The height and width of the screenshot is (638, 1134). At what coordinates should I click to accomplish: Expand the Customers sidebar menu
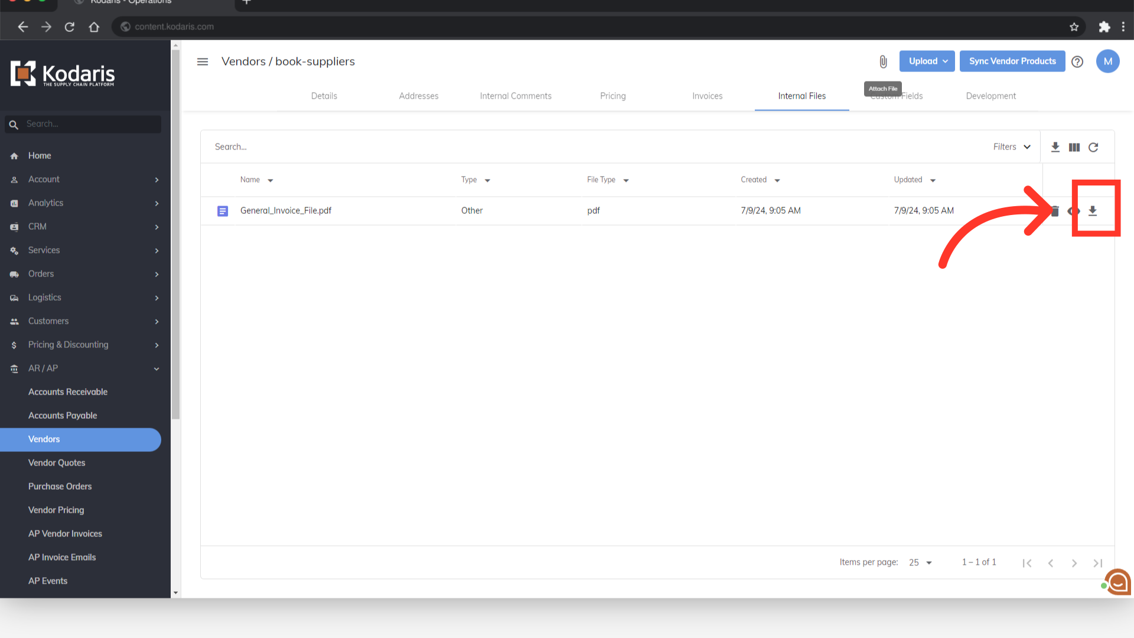157,321
